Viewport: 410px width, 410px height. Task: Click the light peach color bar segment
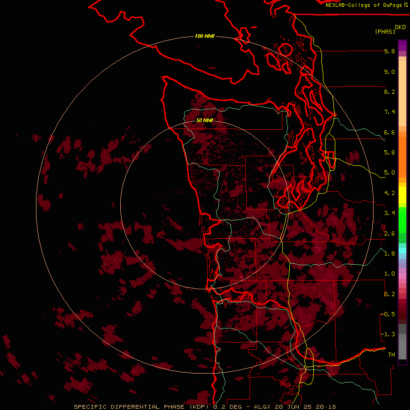[402, 93]
